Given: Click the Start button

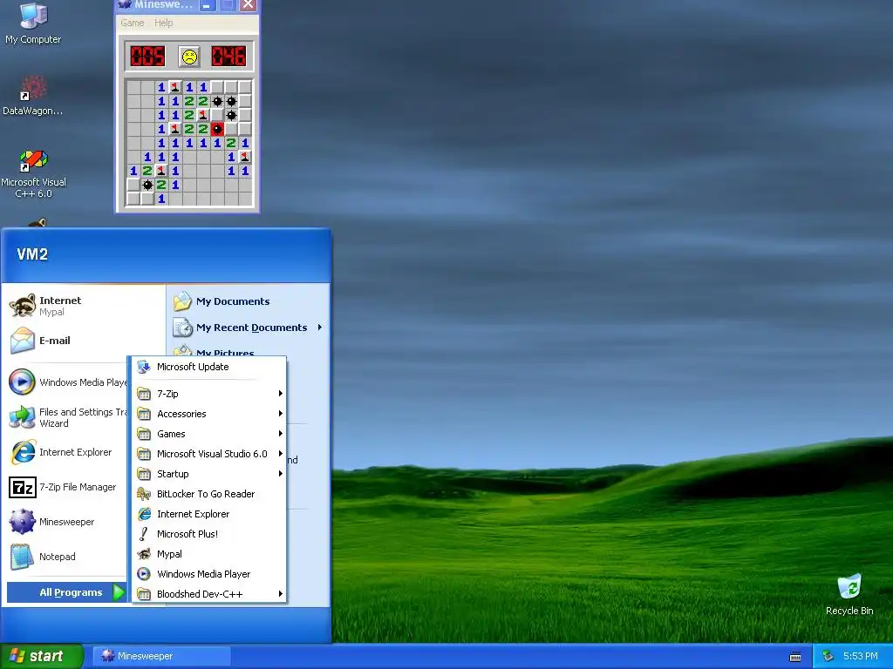Looking at the screenshot, I should click(x=42, y=656).
